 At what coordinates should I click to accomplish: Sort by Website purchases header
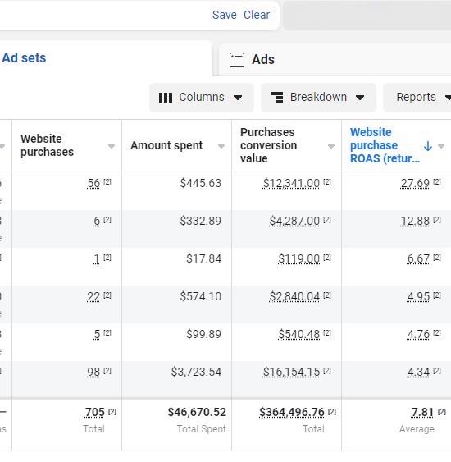click(x=47, y=145)
